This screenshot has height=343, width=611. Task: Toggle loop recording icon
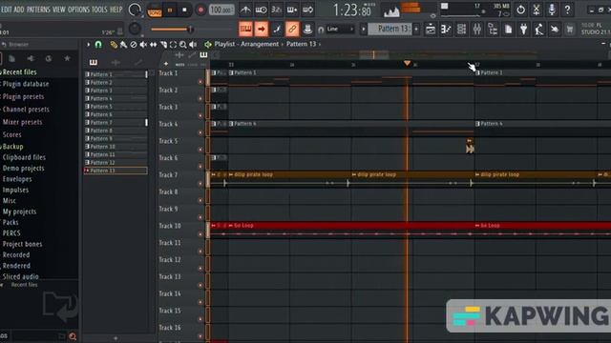point(307,10)
